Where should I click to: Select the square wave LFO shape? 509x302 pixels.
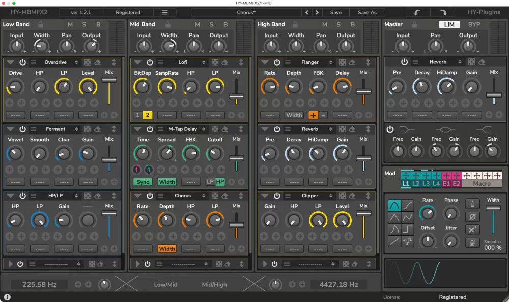408,228
